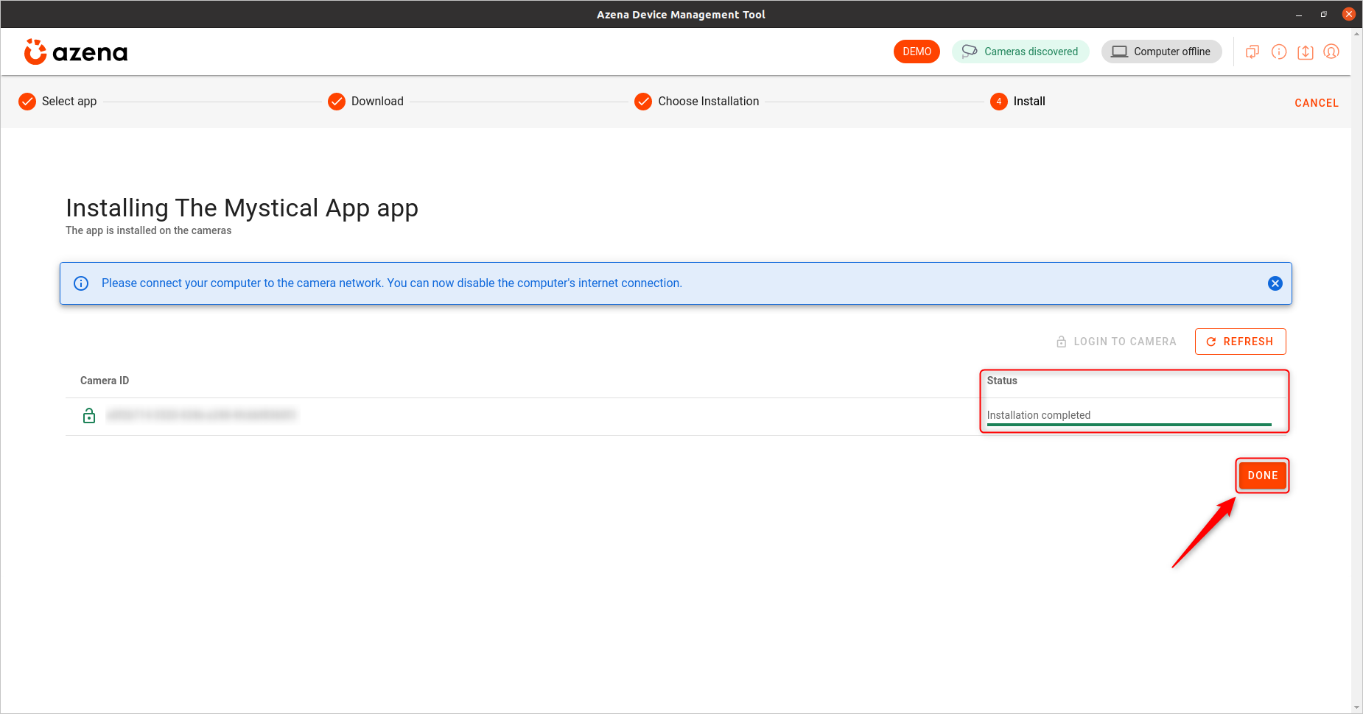This screenshot has height=714, width=1363.
Task: Click the DONE button
Action: pos(1263,476)
